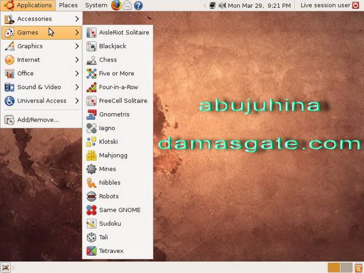Screen dimensions: 364x273
Task: Click the Same GNOME balls icon
Action: tap(91, 210)
